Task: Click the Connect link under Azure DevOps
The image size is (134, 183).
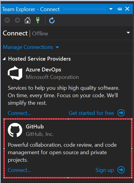Action: tap(19, 113)
